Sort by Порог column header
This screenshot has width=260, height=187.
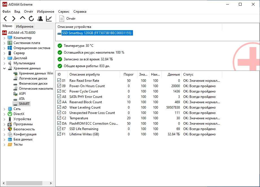[x=129, y=74]
